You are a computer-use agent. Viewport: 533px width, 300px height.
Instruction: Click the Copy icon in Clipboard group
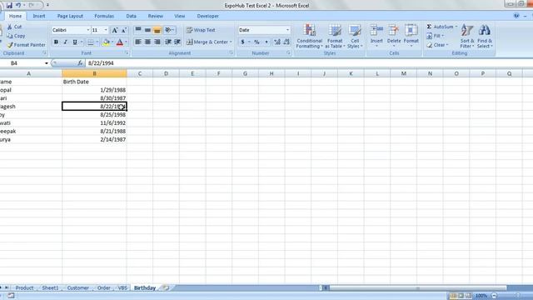(9, 36)
